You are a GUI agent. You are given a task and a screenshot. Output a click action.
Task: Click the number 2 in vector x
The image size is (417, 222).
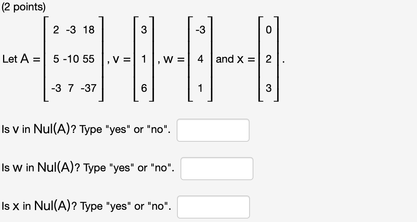pyautogui.click(x=268, y=59)
